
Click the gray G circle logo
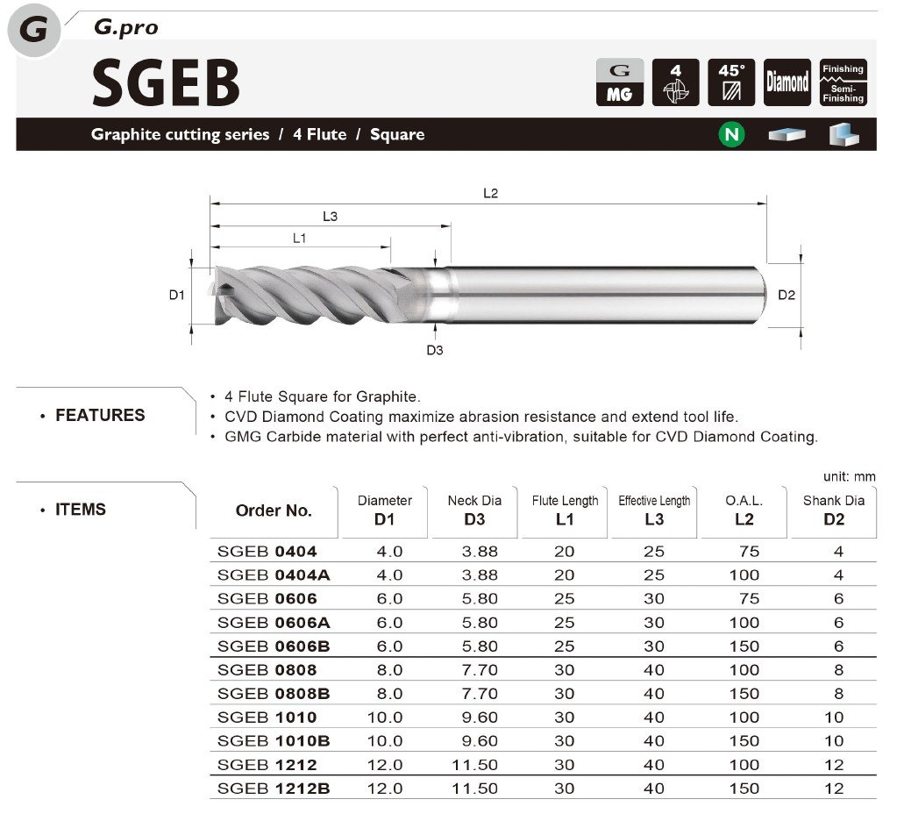tap(35, 32)
